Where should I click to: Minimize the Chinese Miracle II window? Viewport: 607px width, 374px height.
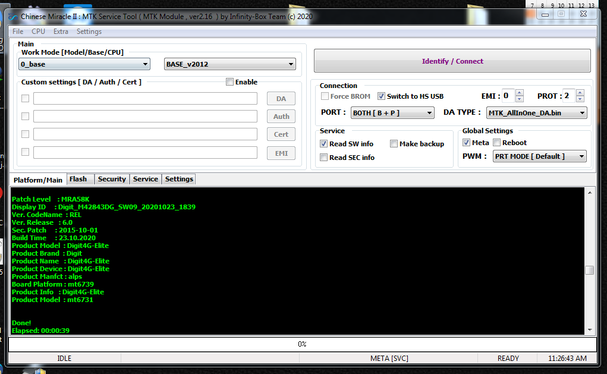pyautogui.click(x=545, y=15)
